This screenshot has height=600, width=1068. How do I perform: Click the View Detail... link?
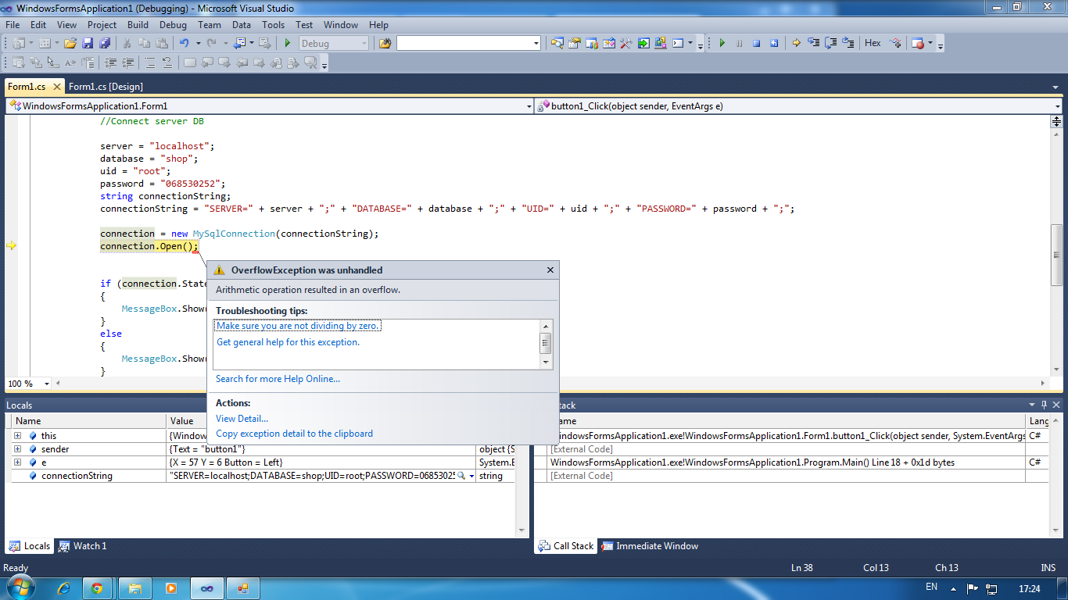click(242, 419)
